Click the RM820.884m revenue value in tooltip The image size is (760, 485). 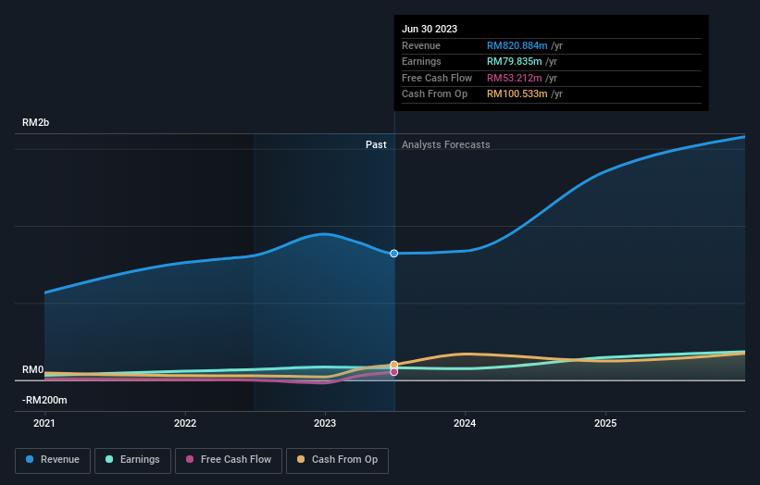(517, 45)
